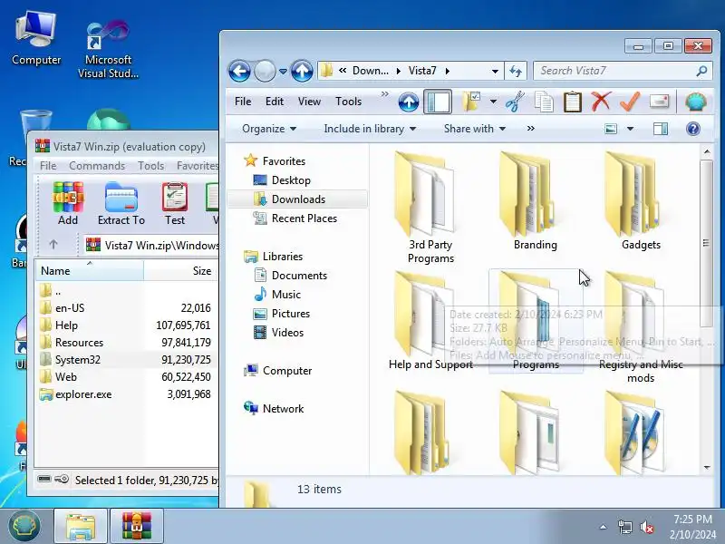Sort WinRAR list by Size column
725x544 pixels.
point(180,270)
